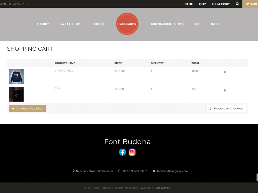Viewport: 258px width, 193px height.
Task: Click the total value 750
Action: tap(194, 89)
